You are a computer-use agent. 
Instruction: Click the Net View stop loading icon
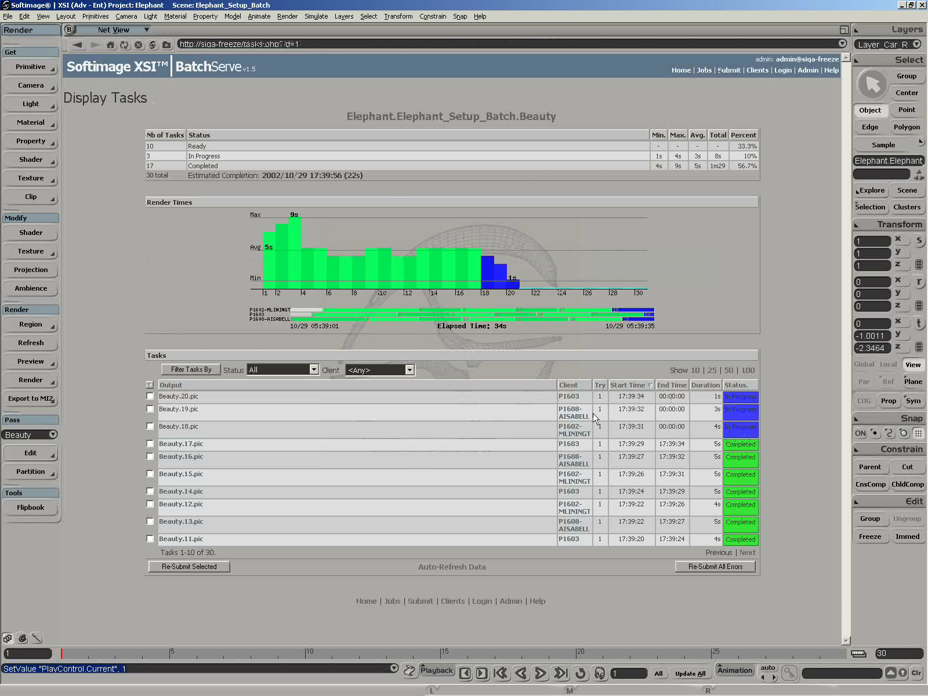139,45
